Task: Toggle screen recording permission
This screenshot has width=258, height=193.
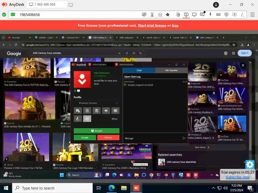Action: point(115,111)
